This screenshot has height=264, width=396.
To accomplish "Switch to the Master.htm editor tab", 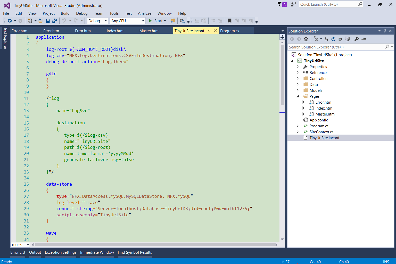I will (x=149, y=31).
